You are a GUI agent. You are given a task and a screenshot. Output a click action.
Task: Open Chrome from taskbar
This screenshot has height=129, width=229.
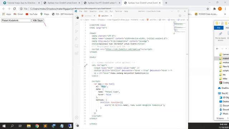pos(37,126)
